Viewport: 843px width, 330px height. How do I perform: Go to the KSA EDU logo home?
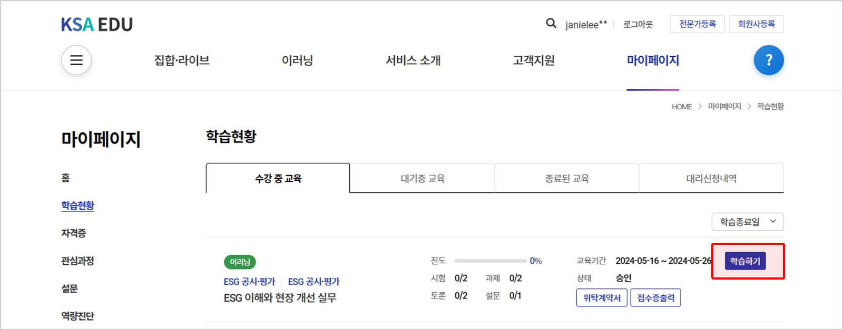(x=97, y=25)
